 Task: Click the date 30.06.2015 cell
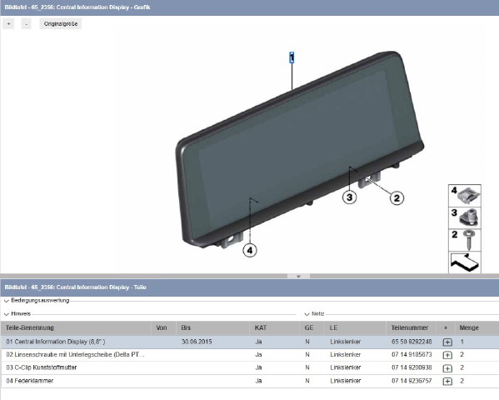click(x=197, y=342)
